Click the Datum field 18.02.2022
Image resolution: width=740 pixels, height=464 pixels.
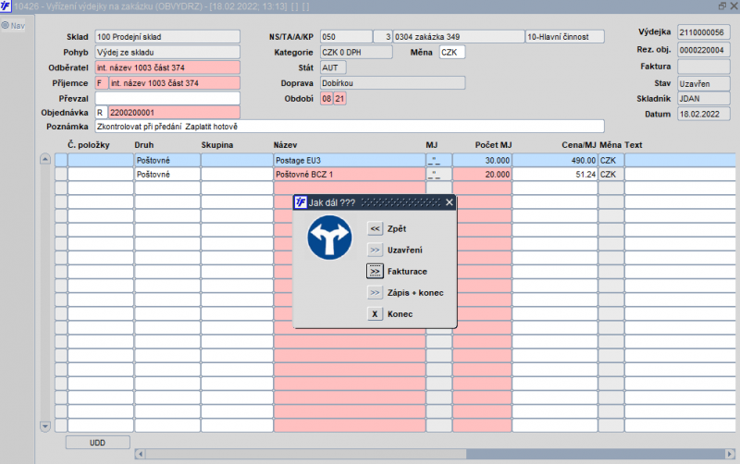coord(704,114)
